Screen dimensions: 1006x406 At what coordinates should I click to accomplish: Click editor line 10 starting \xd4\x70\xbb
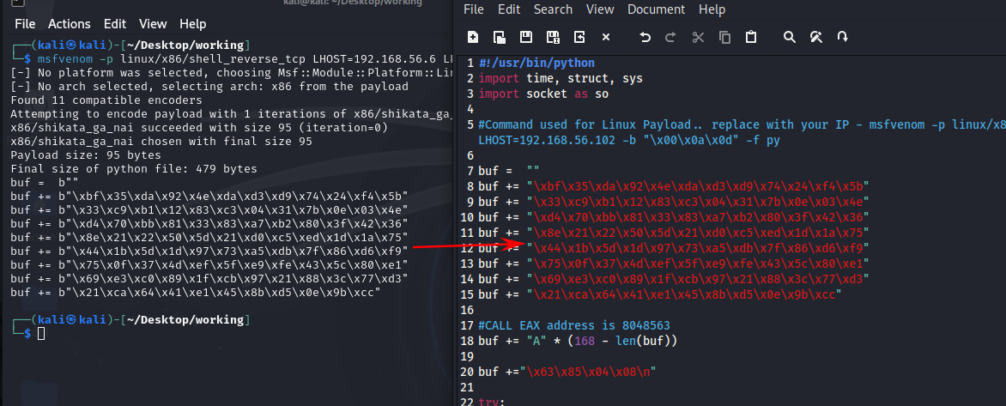coord(674,217)
